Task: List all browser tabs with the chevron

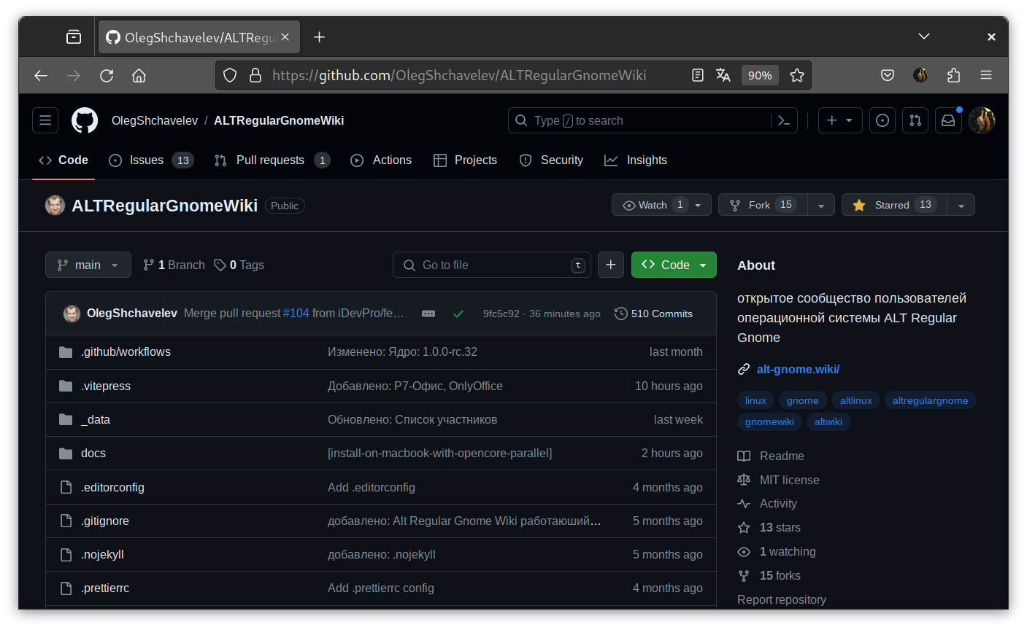Action: coord(924,36)
